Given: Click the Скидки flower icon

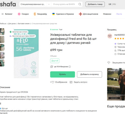Looking at the screenshot, I should point(19,14).
